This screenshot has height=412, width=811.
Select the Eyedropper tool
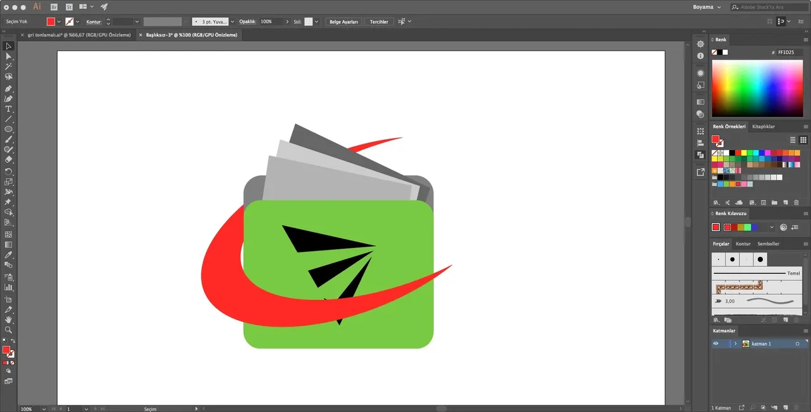coord(8,255)
